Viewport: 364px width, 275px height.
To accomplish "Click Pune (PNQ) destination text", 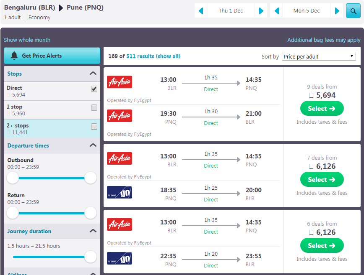I will 85,8.
